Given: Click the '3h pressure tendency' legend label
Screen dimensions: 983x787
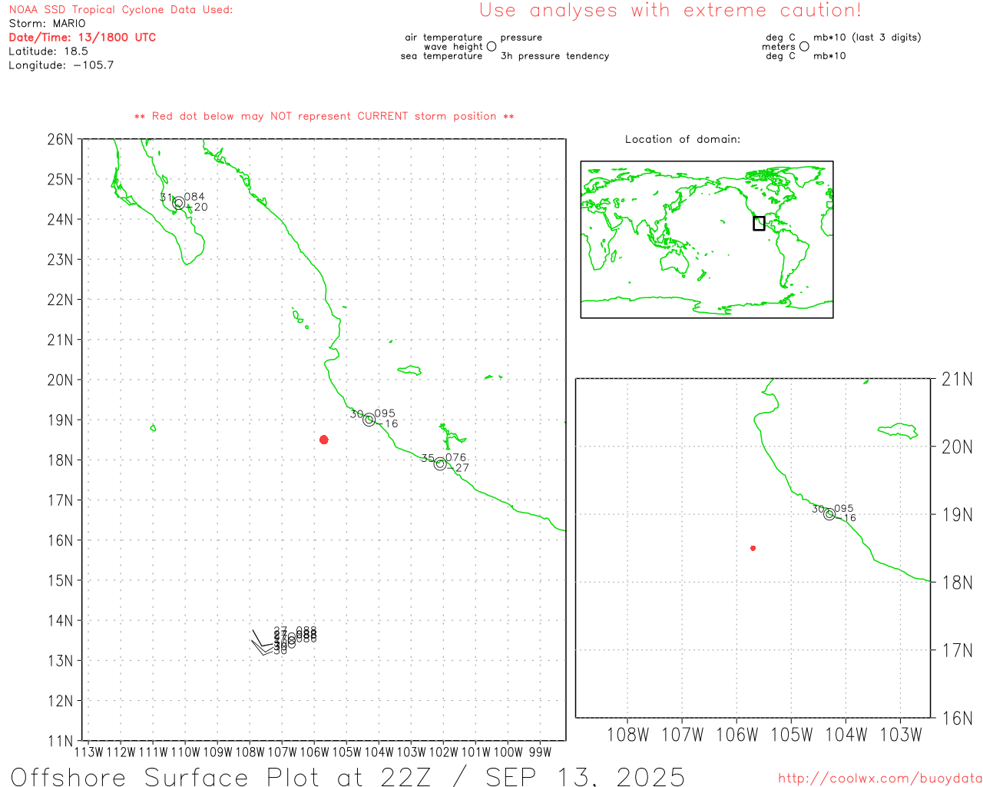Looking at the screenshot, I should pos(554,56).
